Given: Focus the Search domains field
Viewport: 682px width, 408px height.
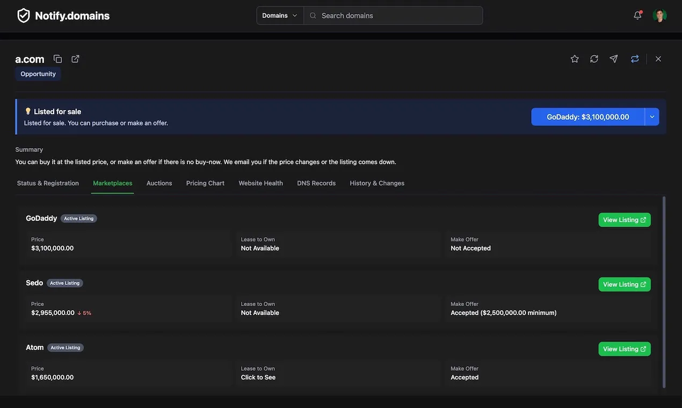Looking at the screenshot, I should click(393, 16).
